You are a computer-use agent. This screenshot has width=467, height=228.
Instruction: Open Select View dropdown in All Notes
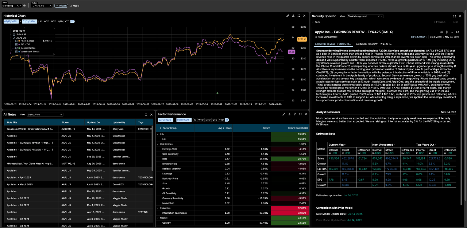point(45,114)
